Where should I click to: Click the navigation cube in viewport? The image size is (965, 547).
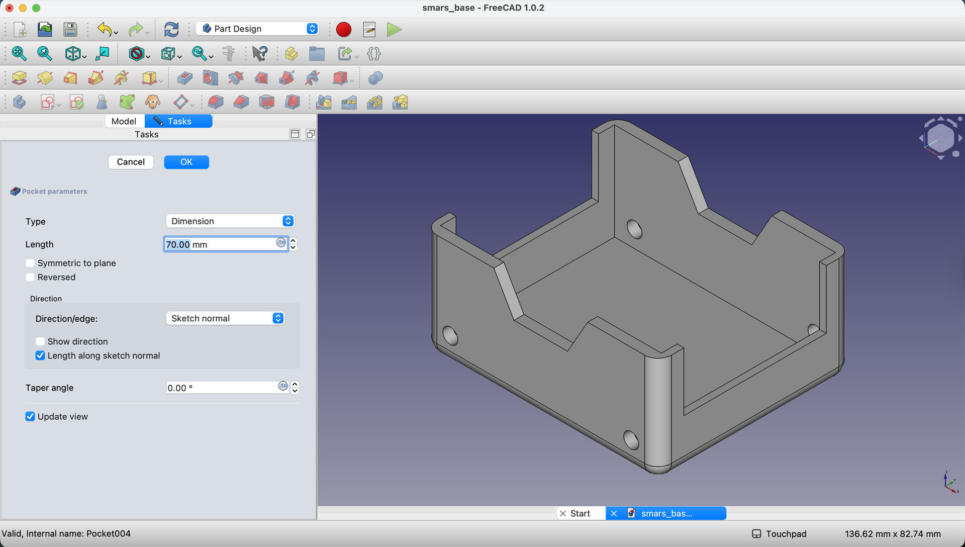coord(940,138)
